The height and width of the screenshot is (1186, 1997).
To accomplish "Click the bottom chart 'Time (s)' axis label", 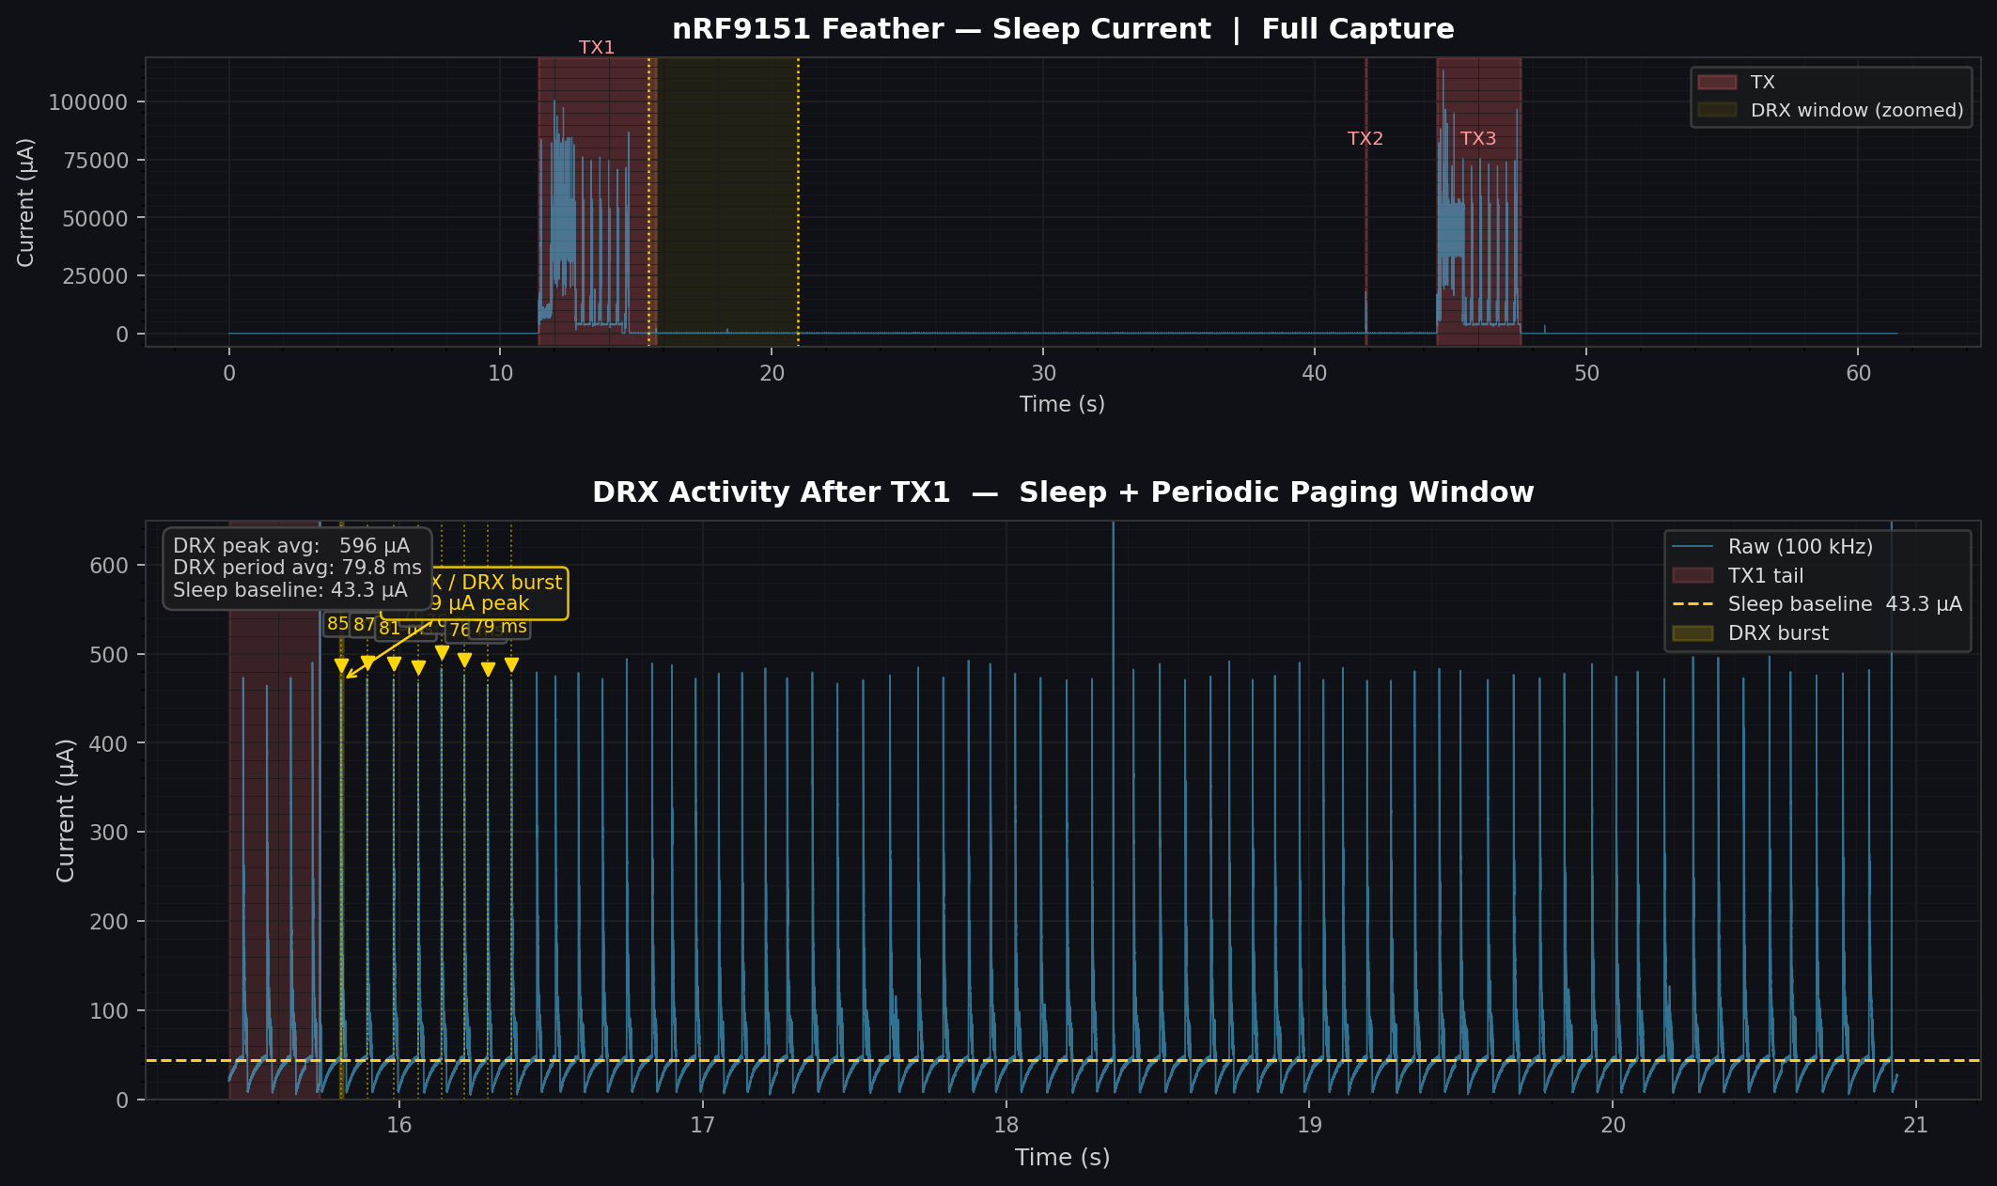I will point(1062,1157).
